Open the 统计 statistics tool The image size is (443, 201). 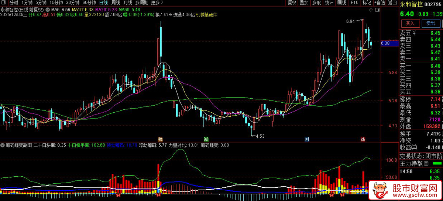(329, 3)
